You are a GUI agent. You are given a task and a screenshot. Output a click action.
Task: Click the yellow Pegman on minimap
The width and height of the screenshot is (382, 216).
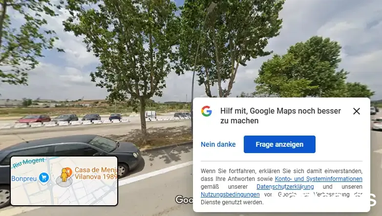click(x=64, y=175)
